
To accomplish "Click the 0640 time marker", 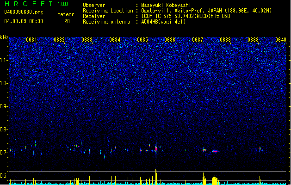I will pos(281,40).
